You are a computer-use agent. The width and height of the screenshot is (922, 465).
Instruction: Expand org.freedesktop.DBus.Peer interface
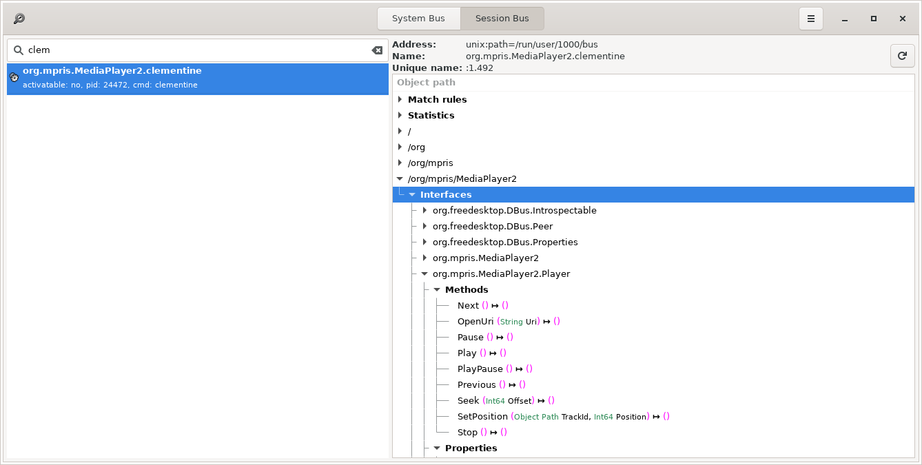coord(424,227)
